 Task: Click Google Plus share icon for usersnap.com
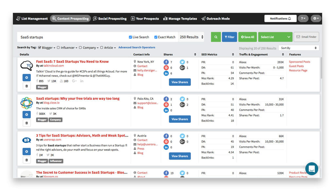point(182,142)
